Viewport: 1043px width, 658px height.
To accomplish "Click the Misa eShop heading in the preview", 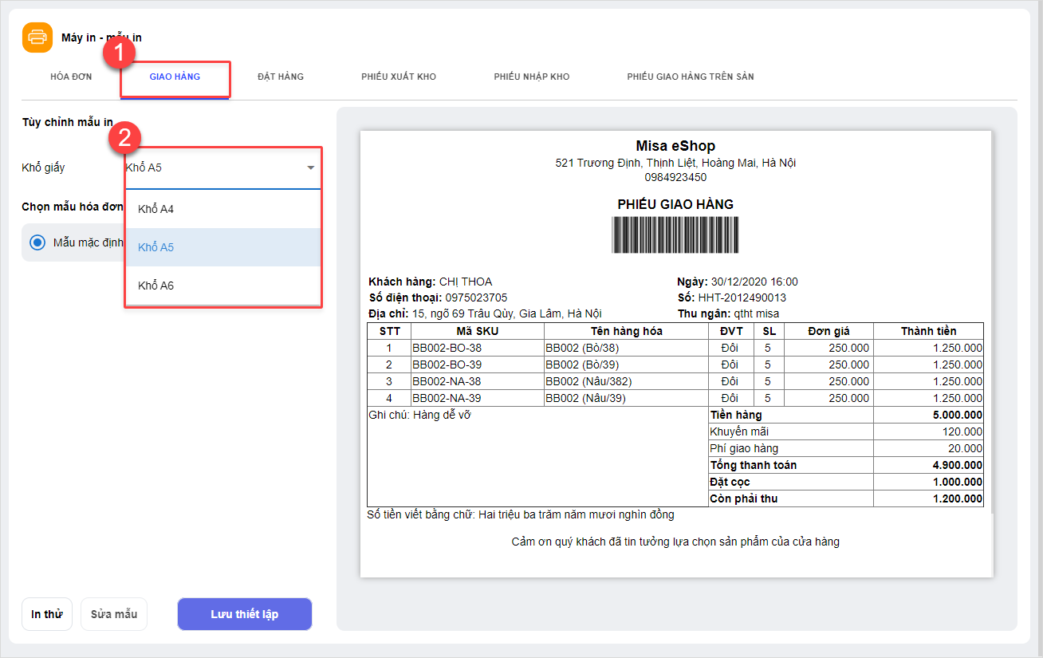I will point(675,146).
